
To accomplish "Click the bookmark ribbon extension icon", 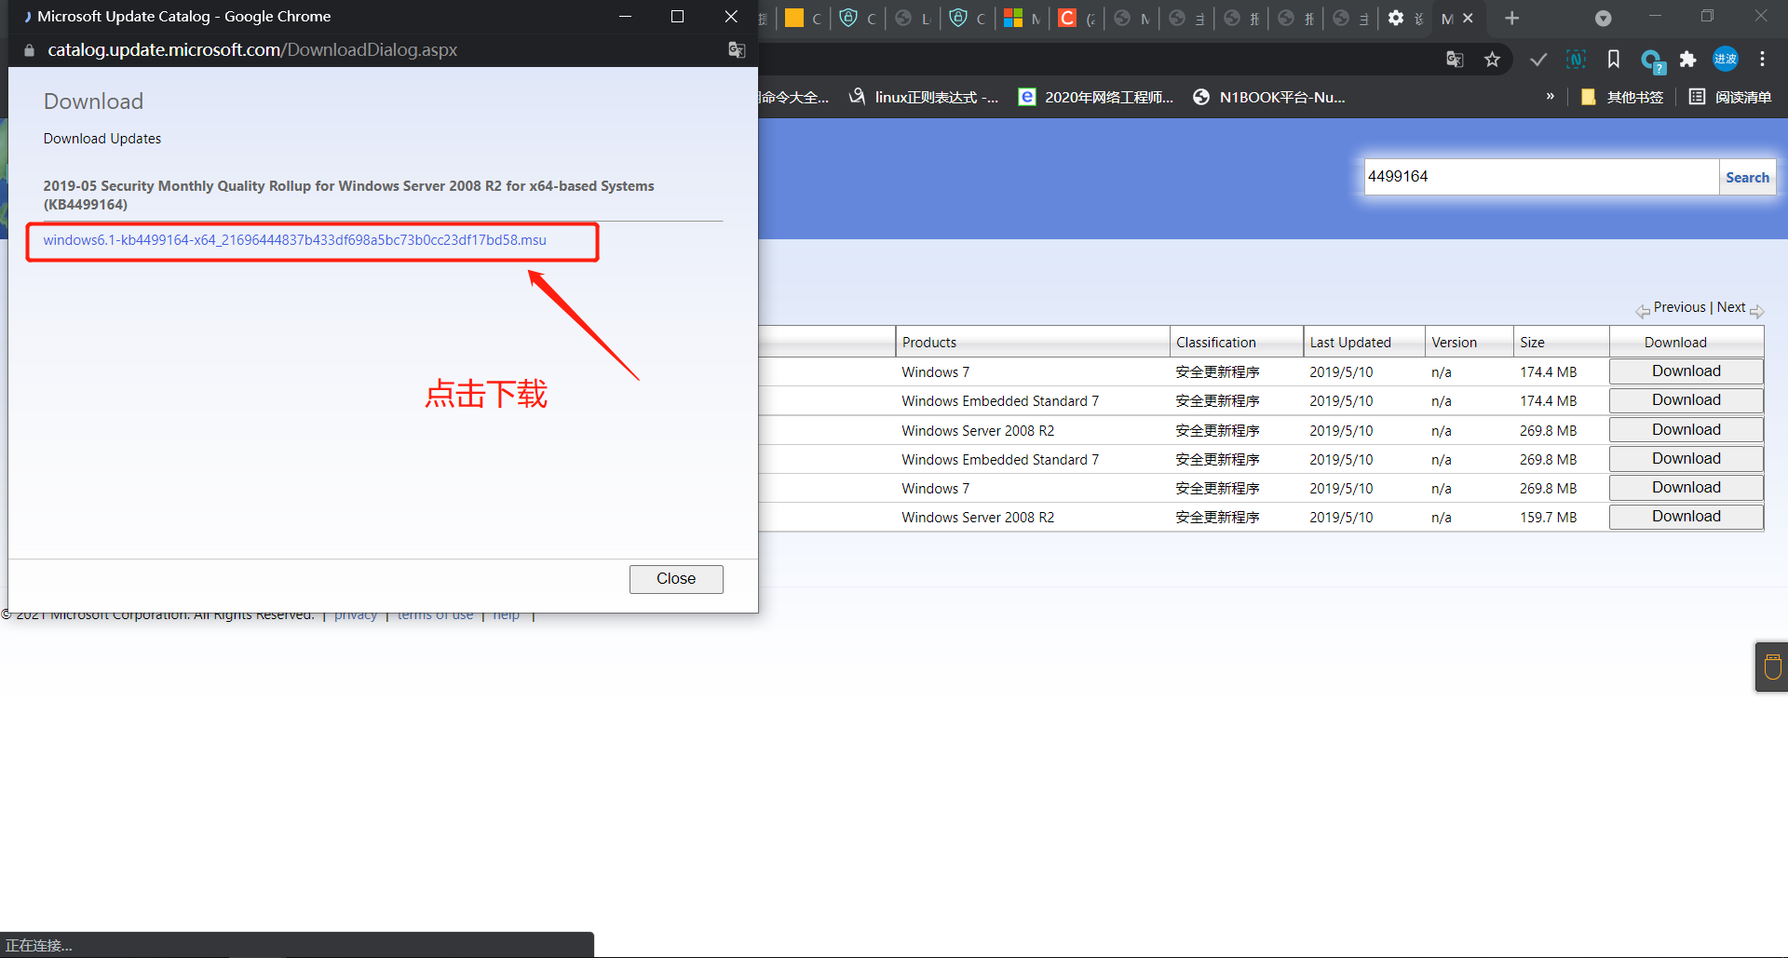I will point(1614,60).
